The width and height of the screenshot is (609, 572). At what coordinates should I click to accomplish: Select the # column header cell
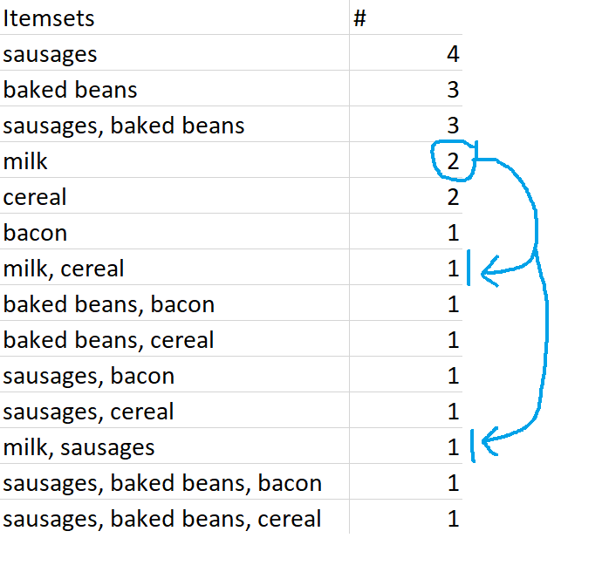point(406,17)
